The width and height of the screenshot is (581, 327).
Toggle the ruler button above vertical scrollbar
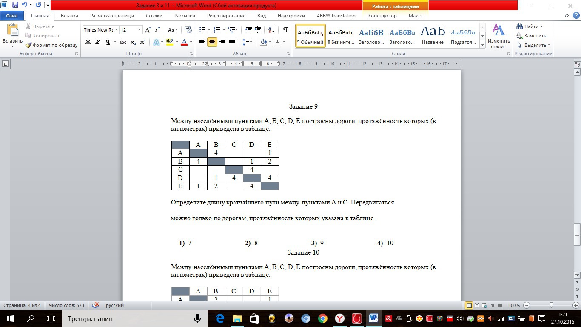[x=577, y=65]
